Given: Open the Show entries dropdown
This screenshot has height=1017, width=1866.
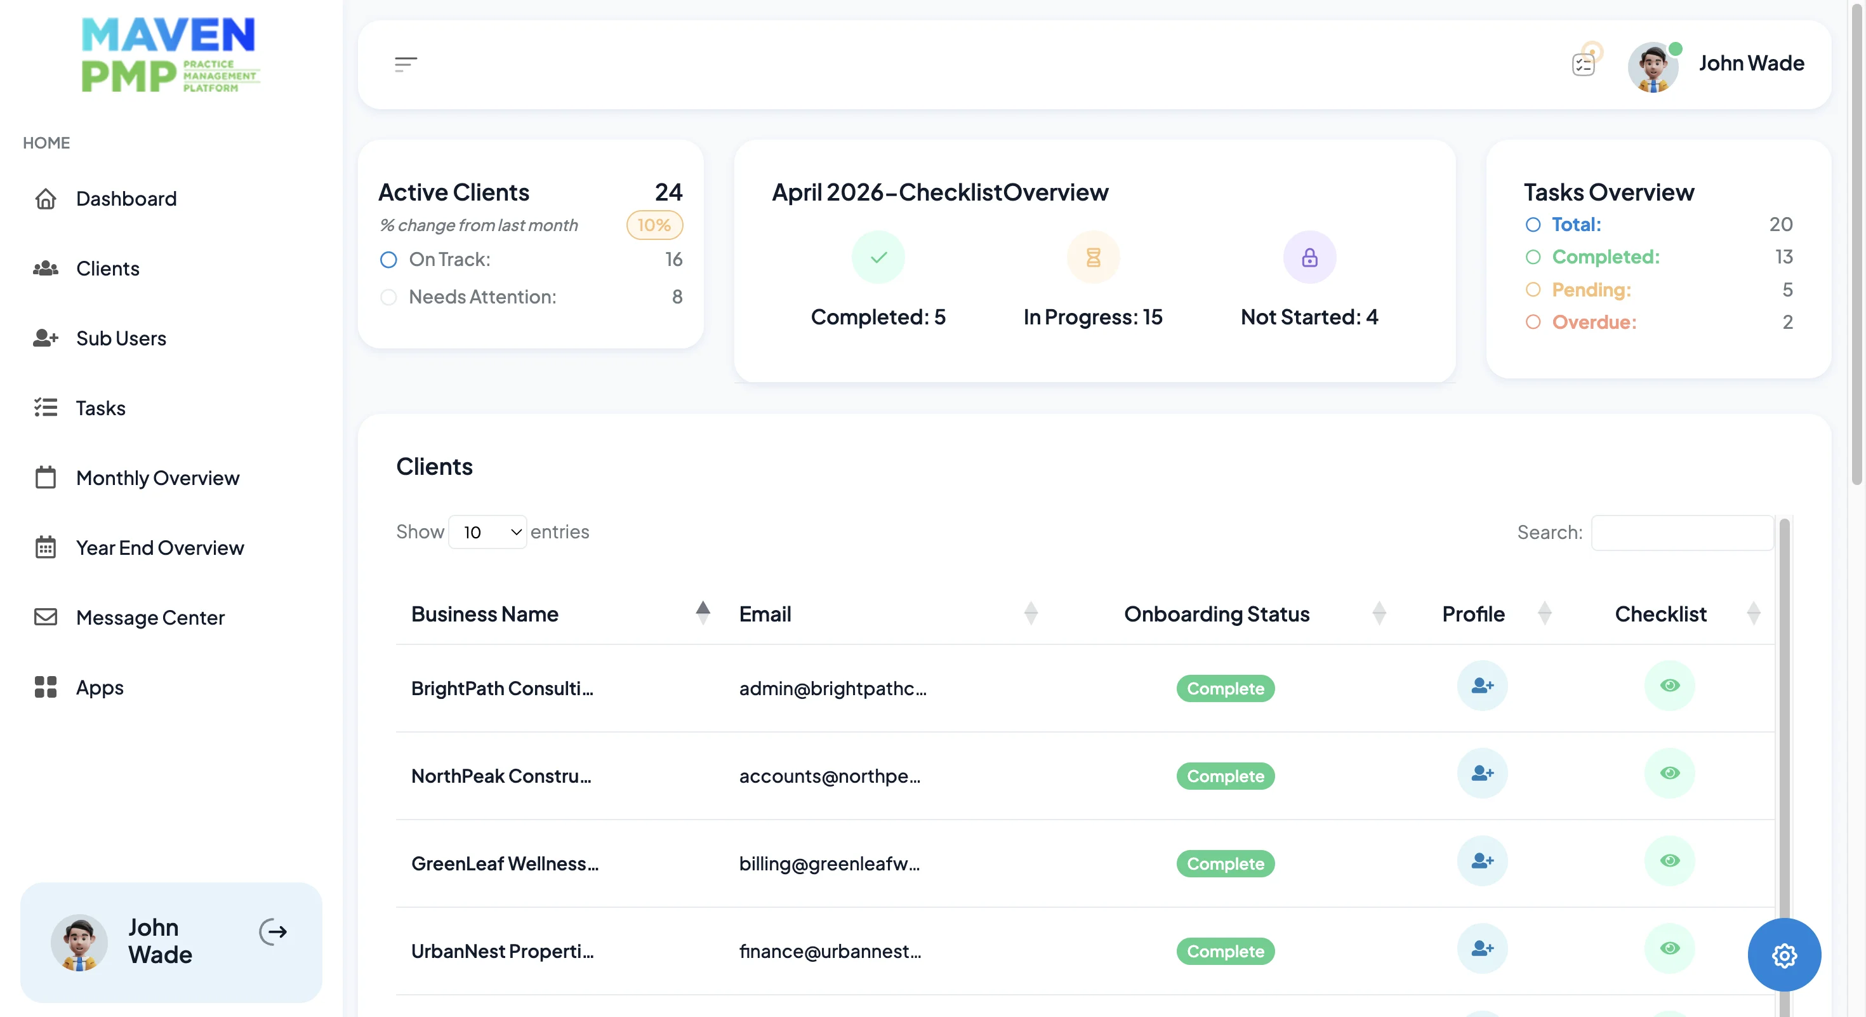Looking at the screenshot, I should coord(487,533).
